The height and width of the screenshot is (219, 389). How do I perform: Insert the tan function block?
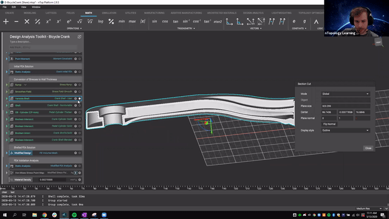(176, 22)
